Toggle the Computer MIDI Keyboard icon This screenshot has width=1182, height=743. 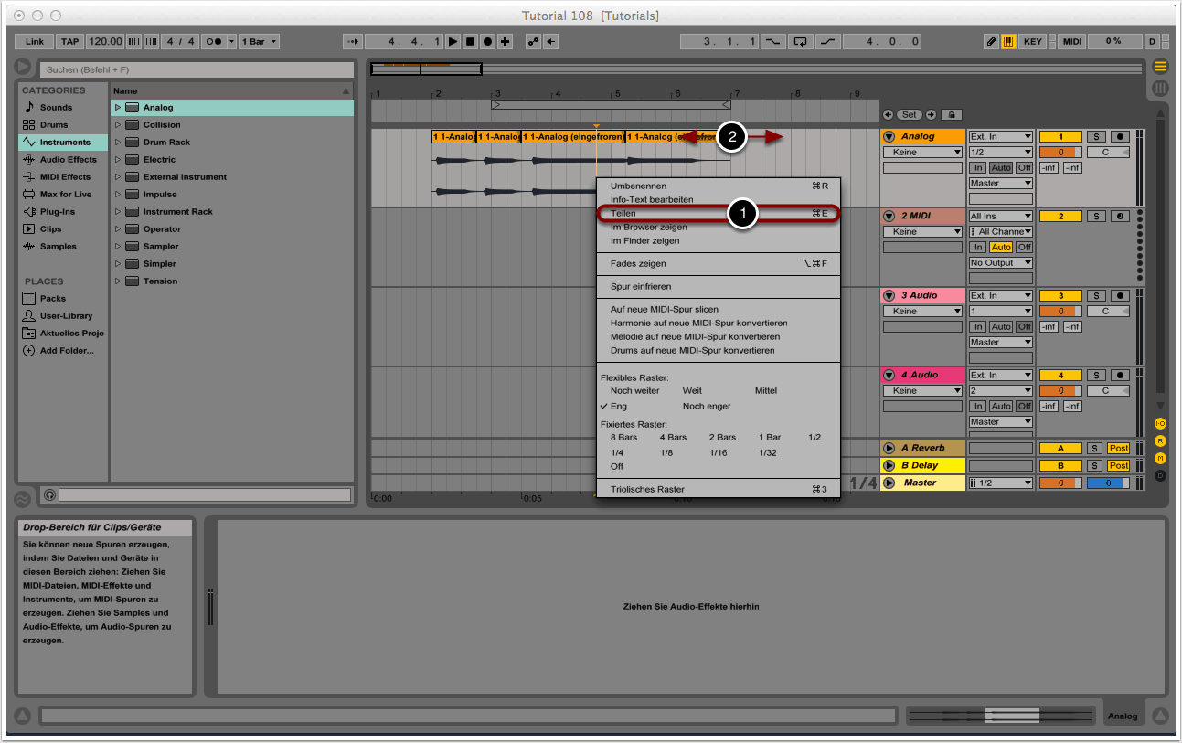coord(1009,42)
